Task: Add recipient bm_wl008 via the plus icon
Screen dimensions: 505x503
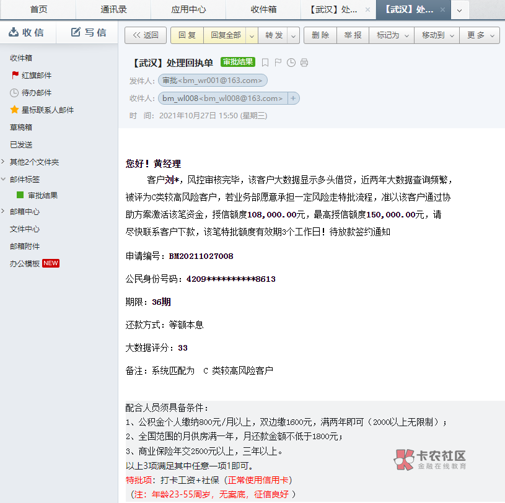Action: [293, 98]
